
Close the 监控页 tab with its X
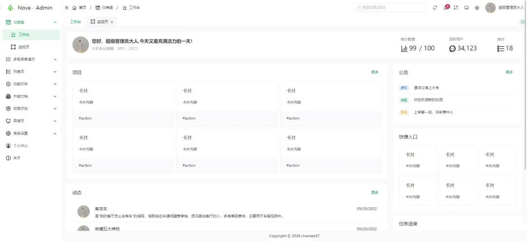(112, 22)
